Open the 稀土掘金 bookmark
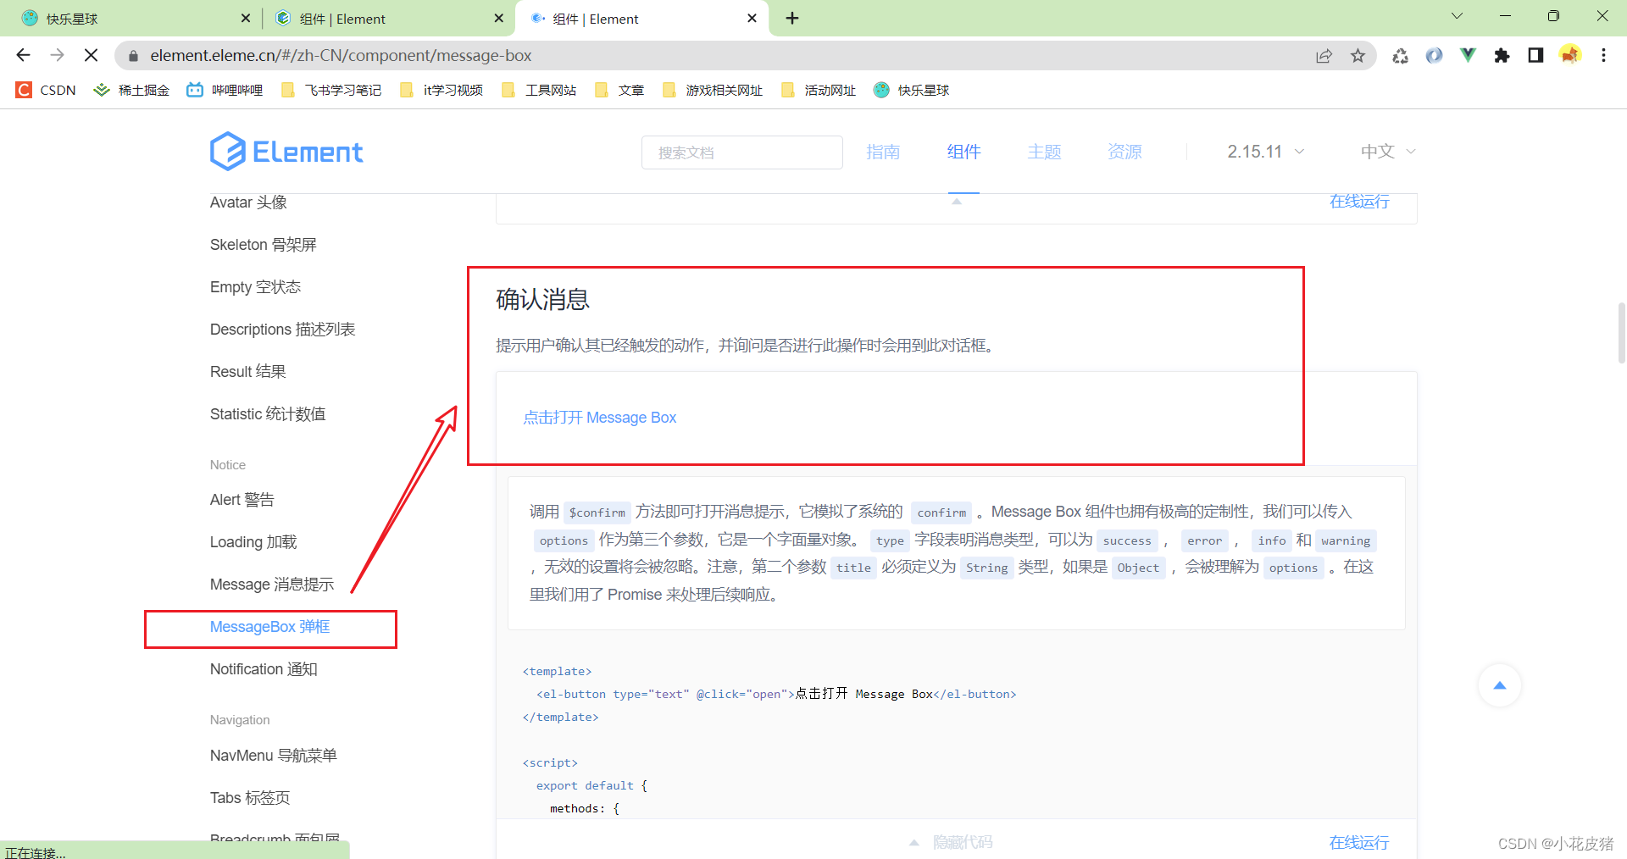The width and height of the screenshot is (1627, 859). point(132,90)
